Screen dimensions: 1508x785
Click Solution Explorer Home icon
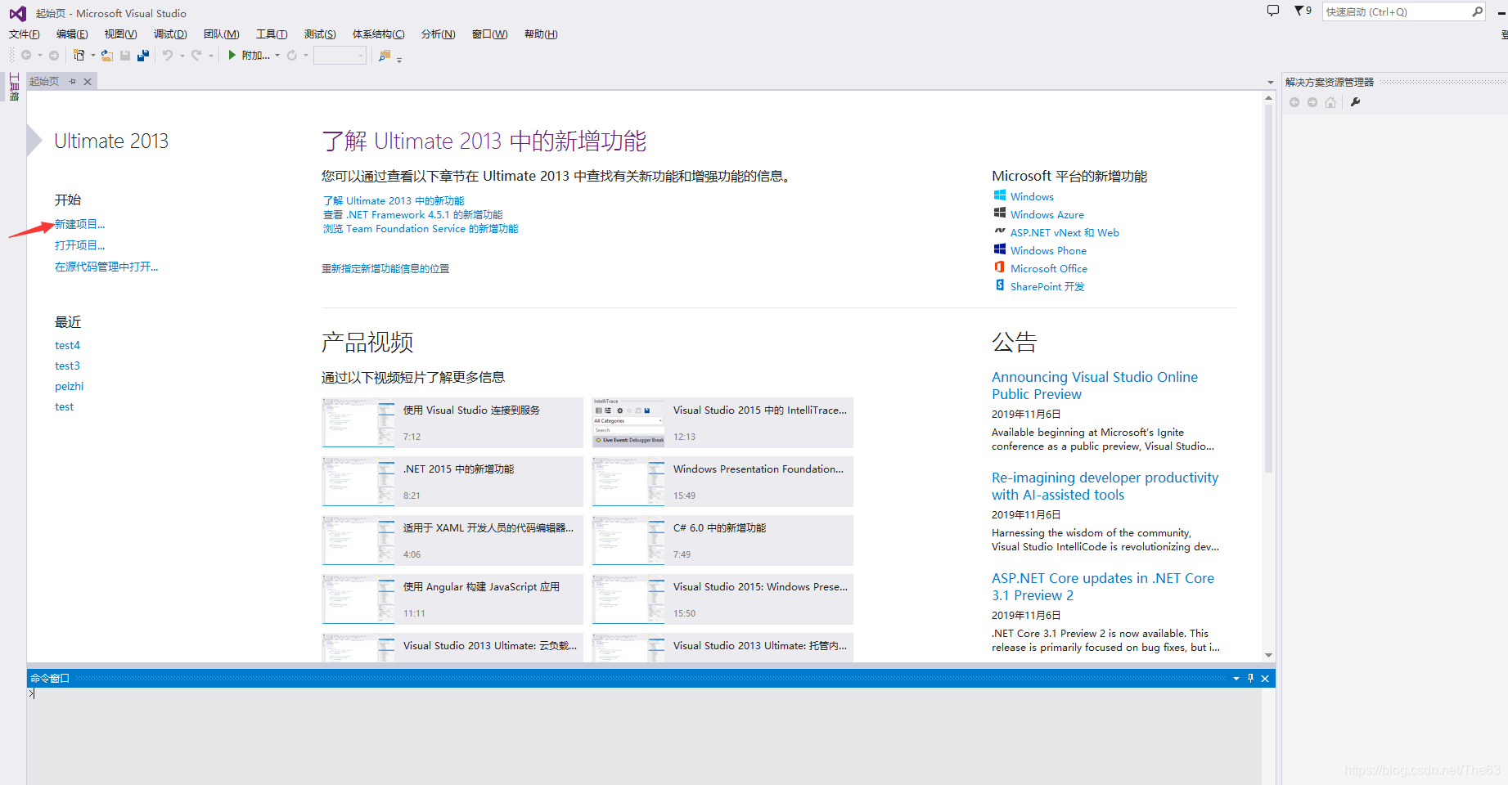coord(1330,102)
